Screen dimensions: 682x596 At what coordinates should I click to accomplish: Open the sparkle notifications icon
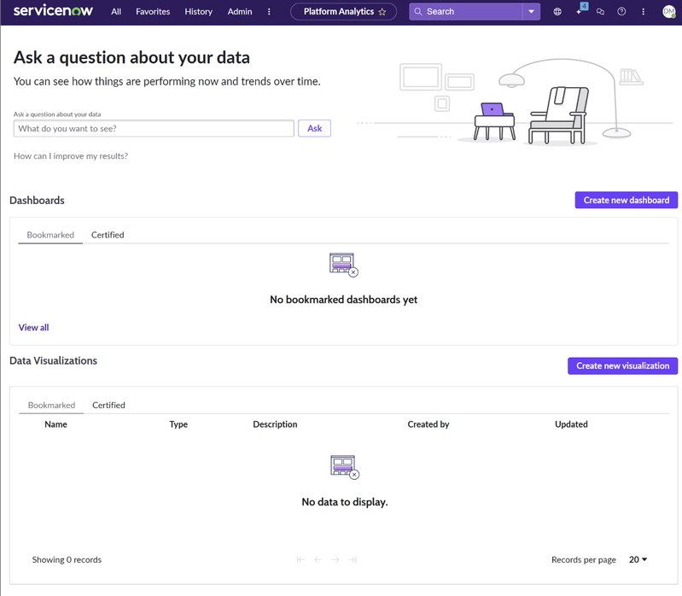(x=580, y=11)
